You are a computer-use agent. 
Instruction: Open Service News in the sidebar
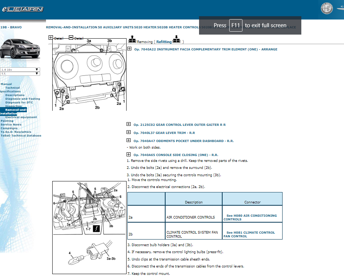[11, 124]
